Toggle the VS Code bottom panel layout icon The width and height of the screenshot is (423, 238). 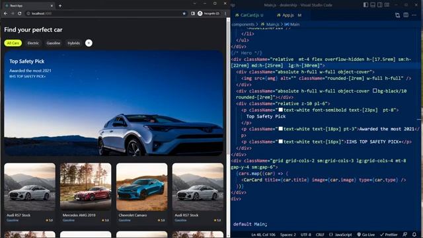pos(373,5)
